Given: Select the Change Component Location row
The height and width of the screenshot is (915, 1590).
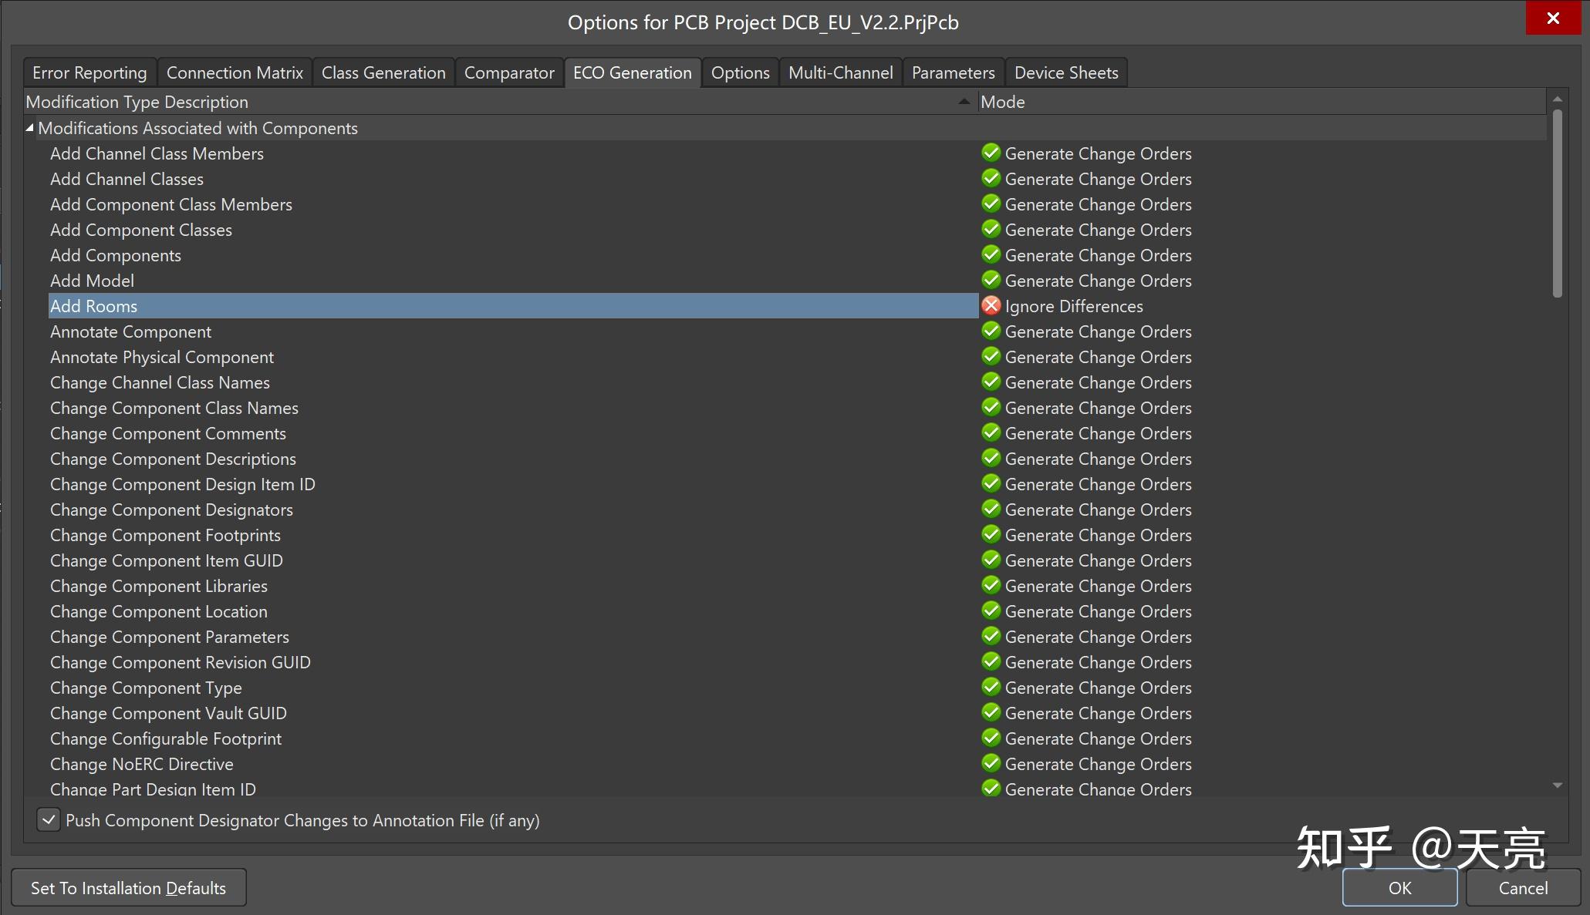Looking at the screenshot, I should (x=159, y=611).
